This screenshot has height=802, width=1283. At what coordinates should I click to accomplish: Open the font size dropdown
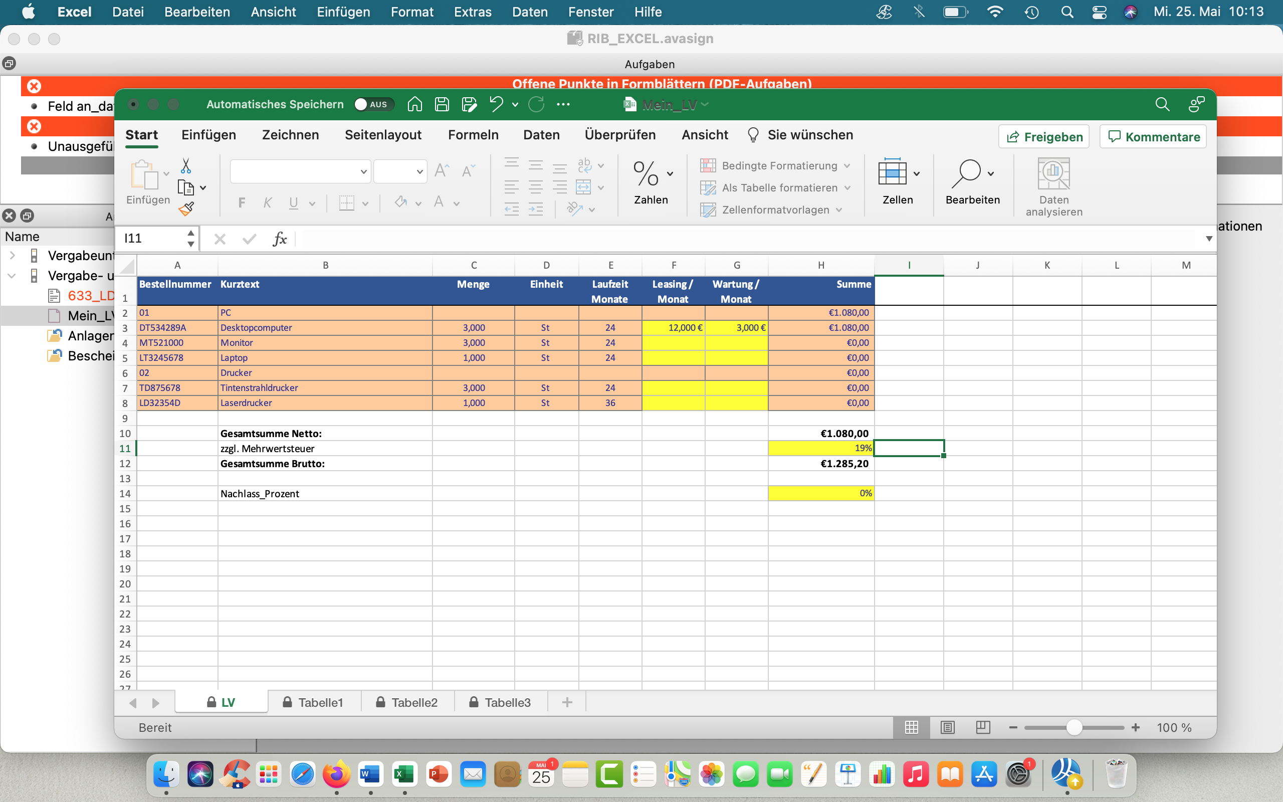click(x=419, y=172)
